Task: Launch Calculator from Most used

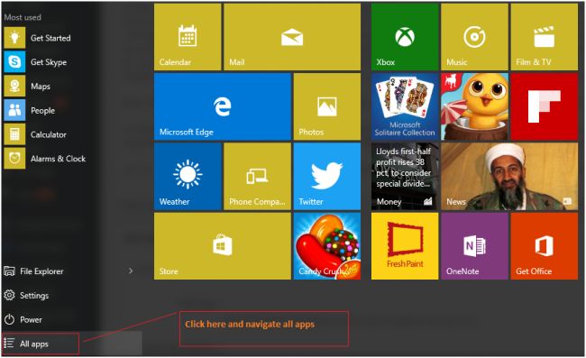Action: [x=35, y=134]
